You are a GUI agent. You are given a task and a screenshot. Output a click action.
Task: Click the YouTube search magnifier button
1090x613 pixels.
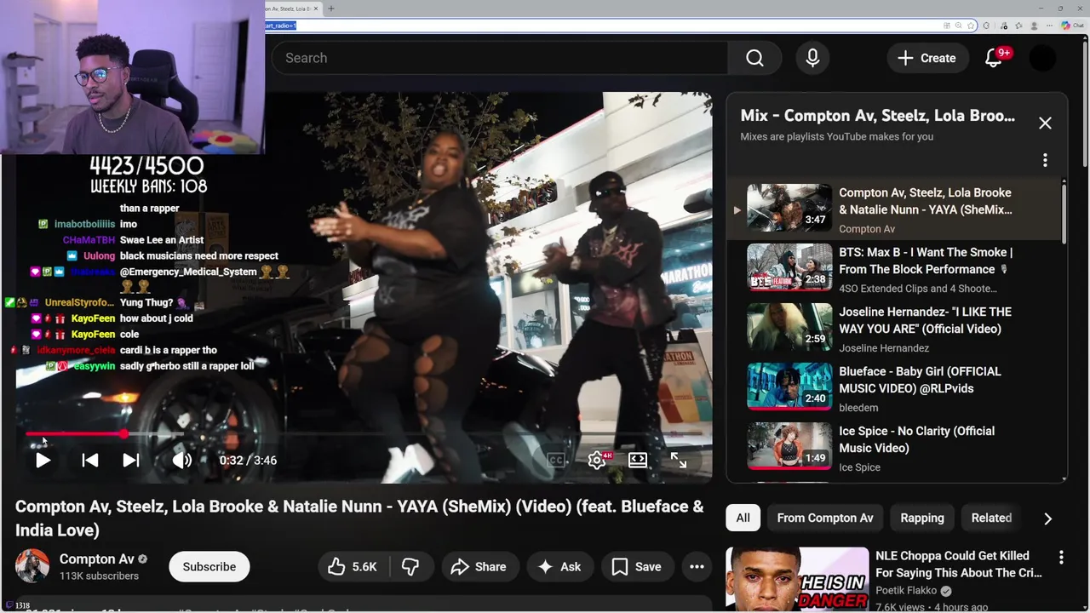coord(754,58)
